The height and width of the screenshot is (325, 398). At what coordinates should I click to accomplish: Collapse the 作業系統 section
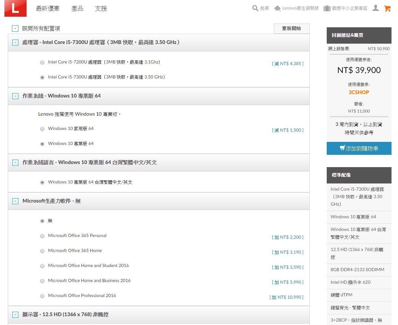15,96
